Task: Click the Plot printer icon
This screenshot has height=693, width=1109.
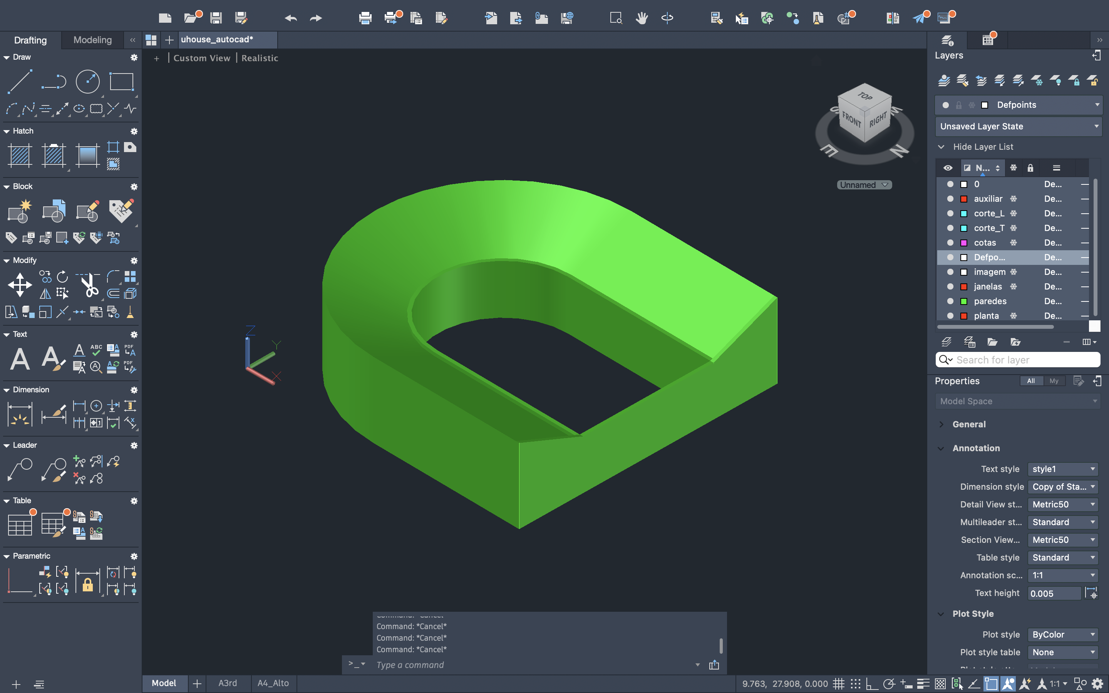Action: pos(365,18)
